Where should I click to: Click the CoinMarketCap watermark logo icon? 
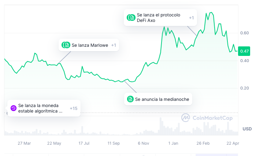(186, 118)
